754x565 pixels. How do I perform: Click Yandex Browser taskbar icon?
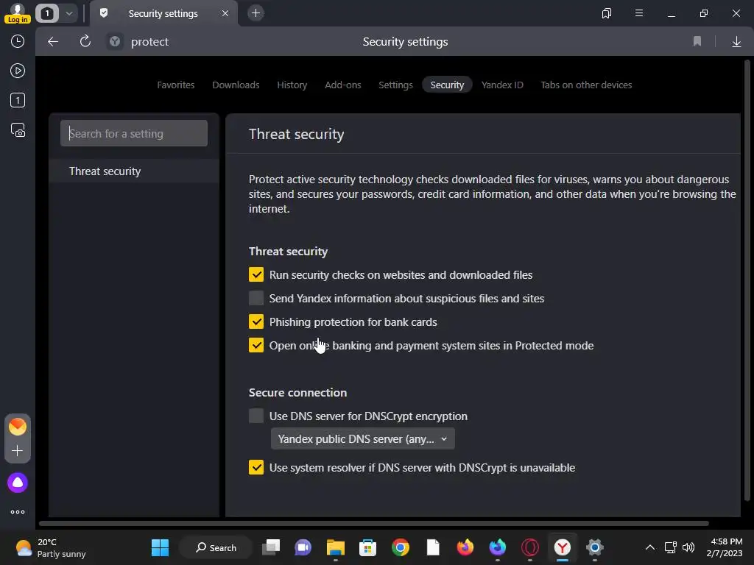(x=562, y=547)
